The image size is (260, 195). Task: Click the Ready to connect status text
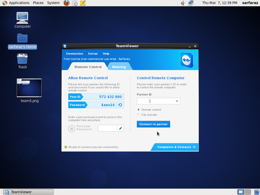click(93, 147)
